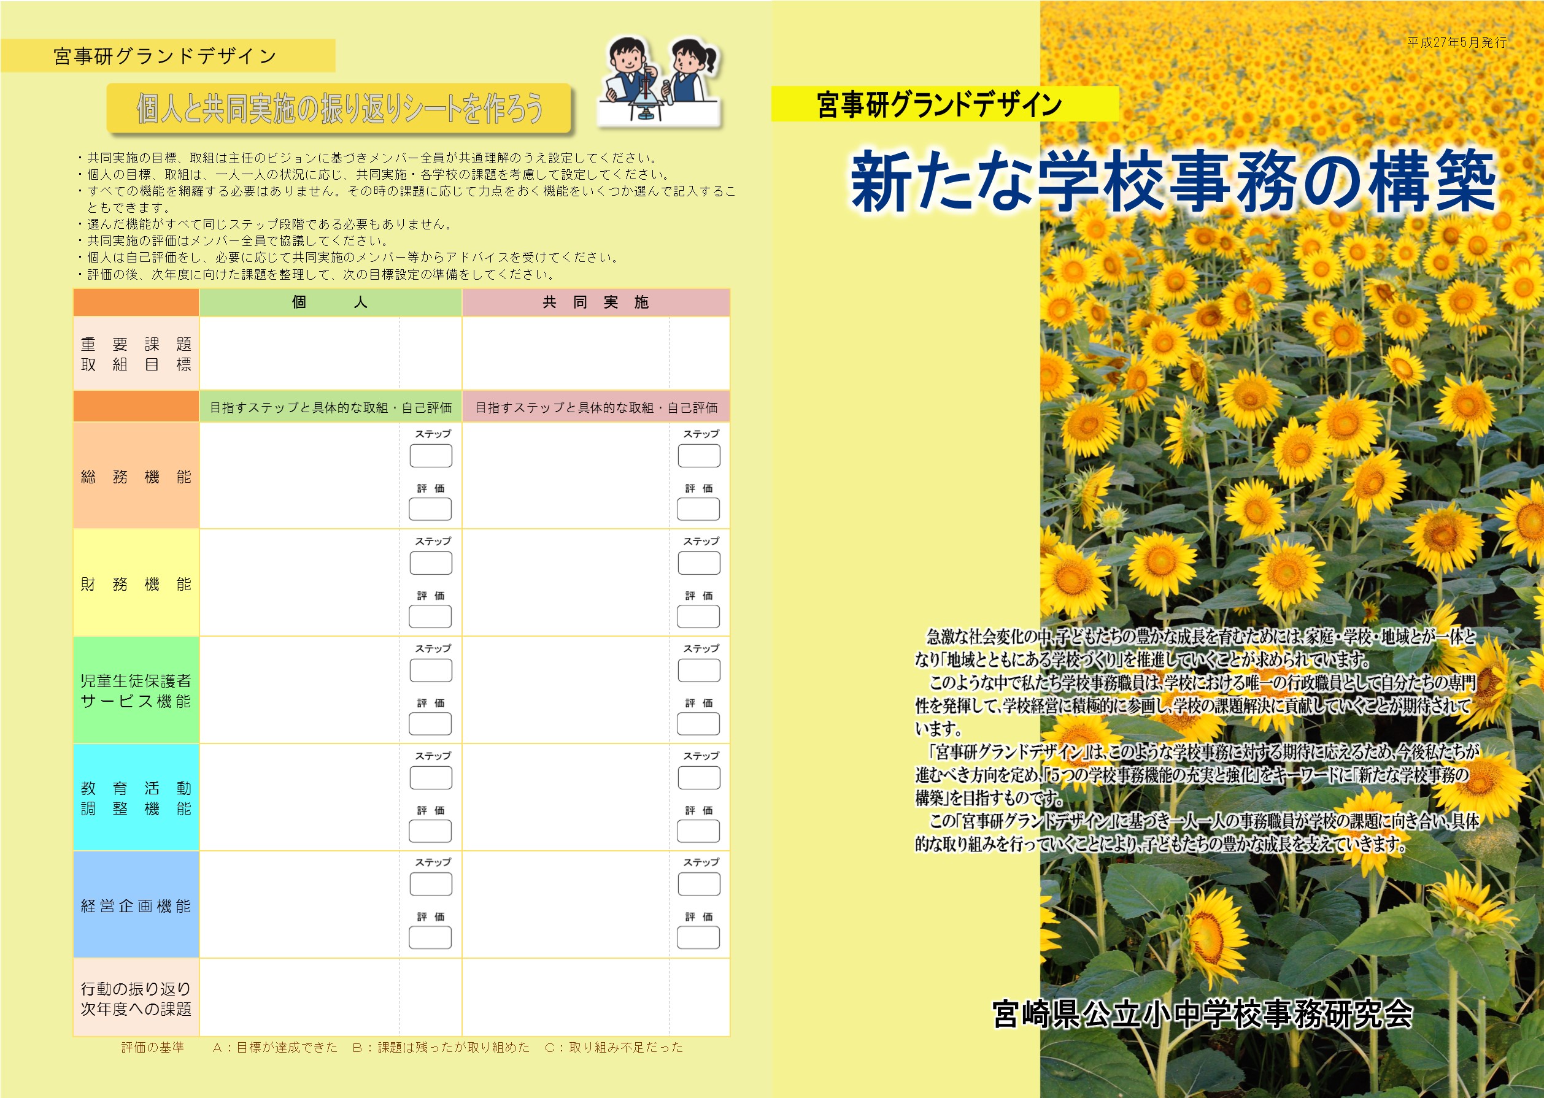This screenshot has height=1098, width=1544.
Task: Click the 新たな学校事務の構築 main title
Action: click(1172, 181)
